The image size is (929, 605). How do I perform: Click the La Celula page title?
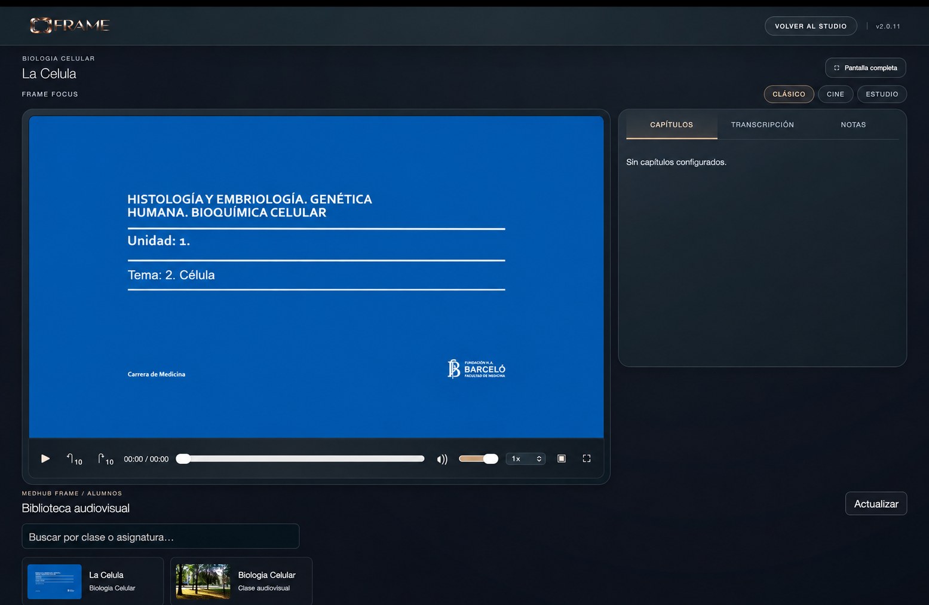[x=49, y=74]
